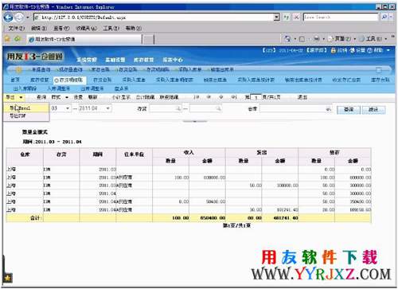Viewport: 398px width, 289px height.
Task: Select the 用友软件 browser tab
Action: pyautogui.click(x=84, y=39)
